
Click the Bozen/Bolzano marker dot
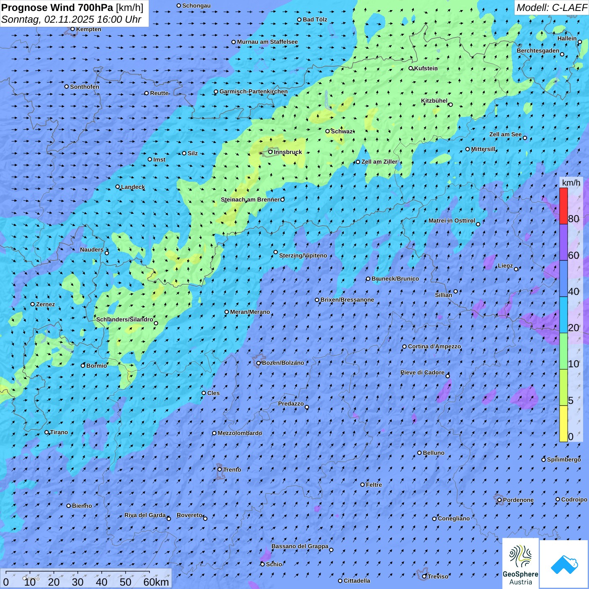[x=259, y=363]
